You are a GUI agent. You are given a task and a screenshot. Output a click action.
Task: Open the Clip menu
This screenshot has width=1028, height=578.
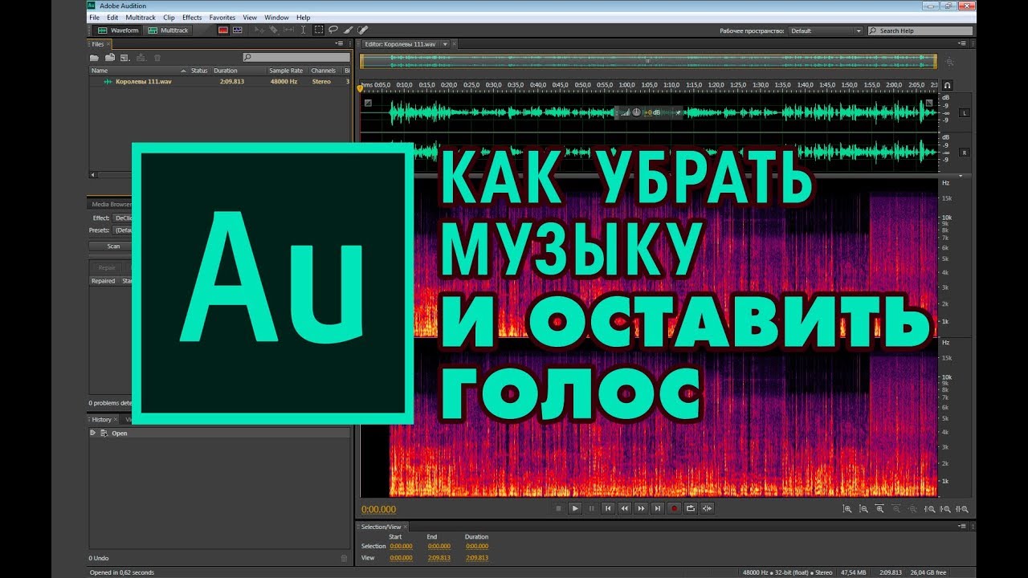coord(169,17)
